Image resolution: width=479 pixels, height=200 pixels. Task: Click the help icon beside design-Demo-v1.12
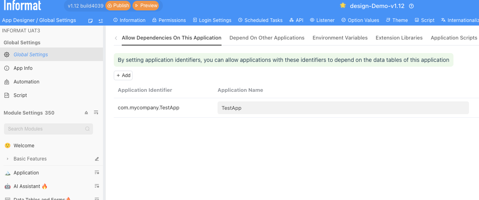pos(412,6)
